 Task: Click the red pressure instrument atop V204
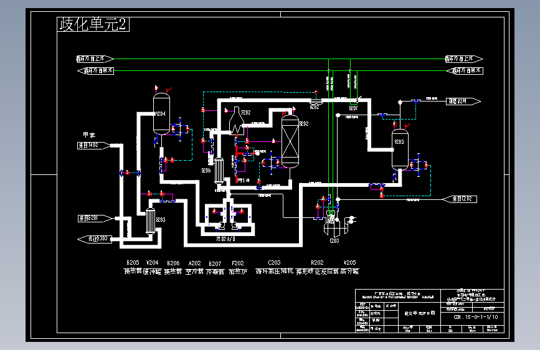pos(156,88)
